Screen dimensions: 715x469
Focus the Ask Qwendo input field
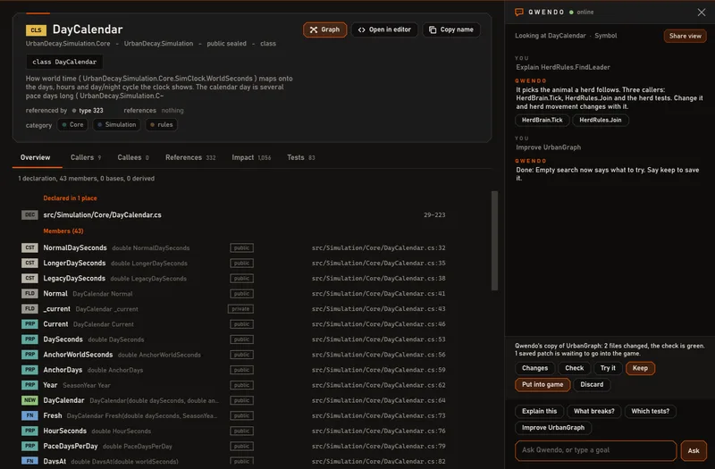tap(595, 450)
